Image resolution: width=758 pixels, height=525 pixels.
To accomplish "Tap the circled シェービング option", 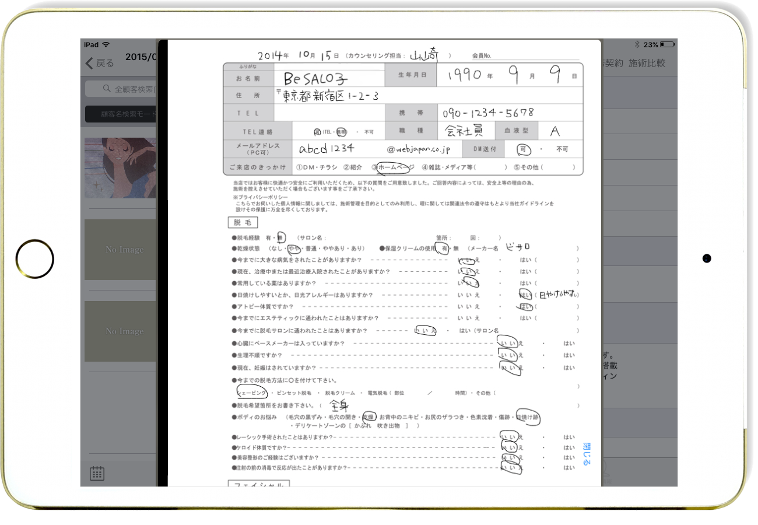I will [x=252, y=393].
